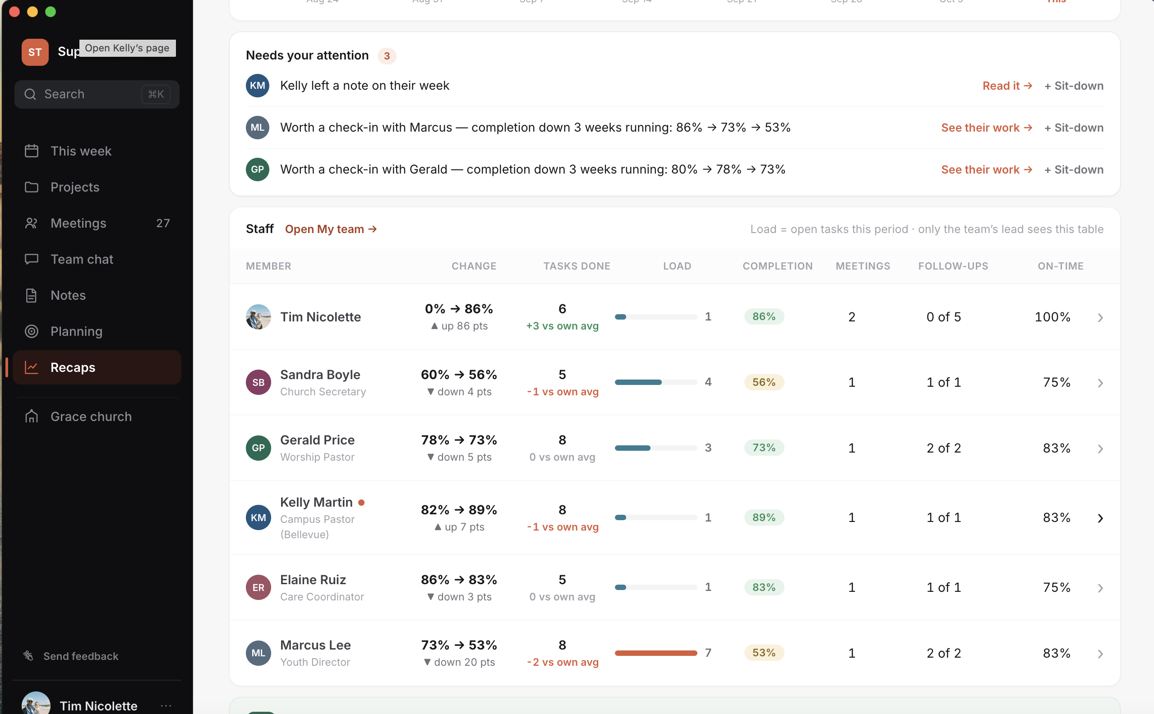Go to Meetings in sidebar
Image resolution: width=1154 pixels, height=714 pixels.
tap(97, 223)
